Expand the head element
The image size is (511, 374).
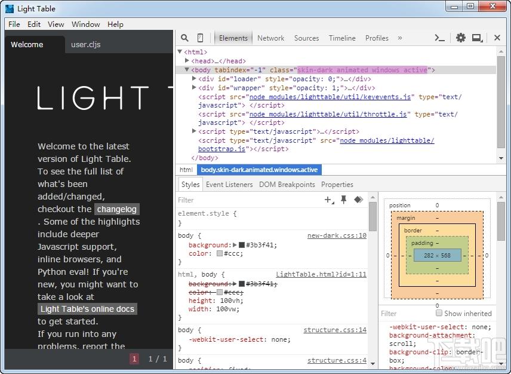tap(187, 60)
